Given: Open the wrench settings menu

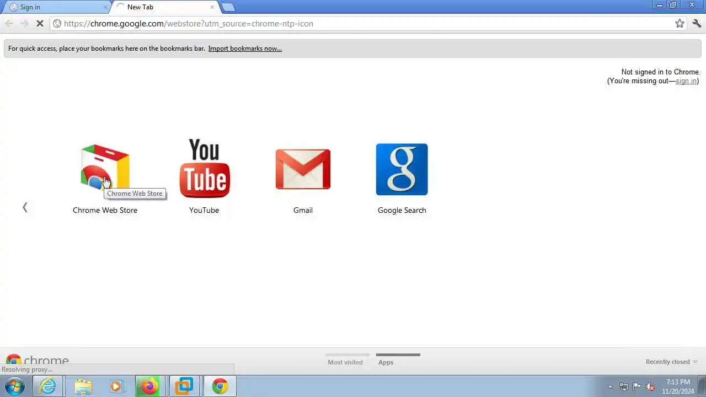Looking at the screenshot, I should [x=697, y=23].
